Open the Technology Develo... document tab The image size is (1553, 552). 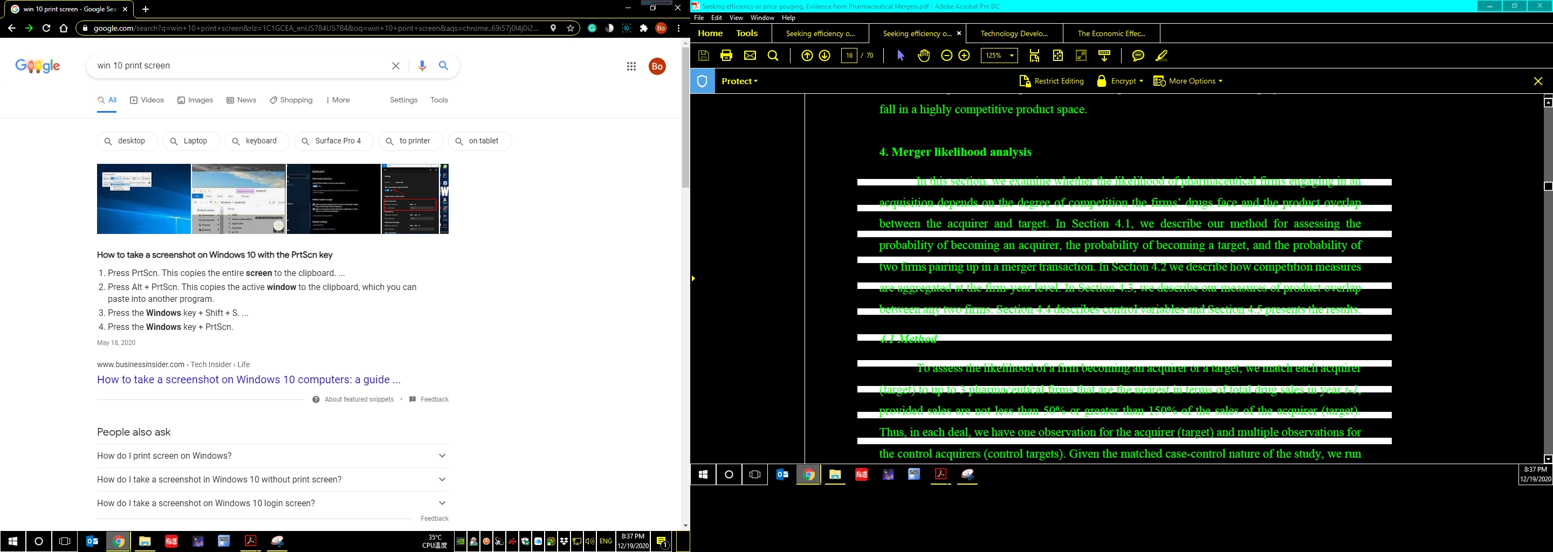(1014, 34)
